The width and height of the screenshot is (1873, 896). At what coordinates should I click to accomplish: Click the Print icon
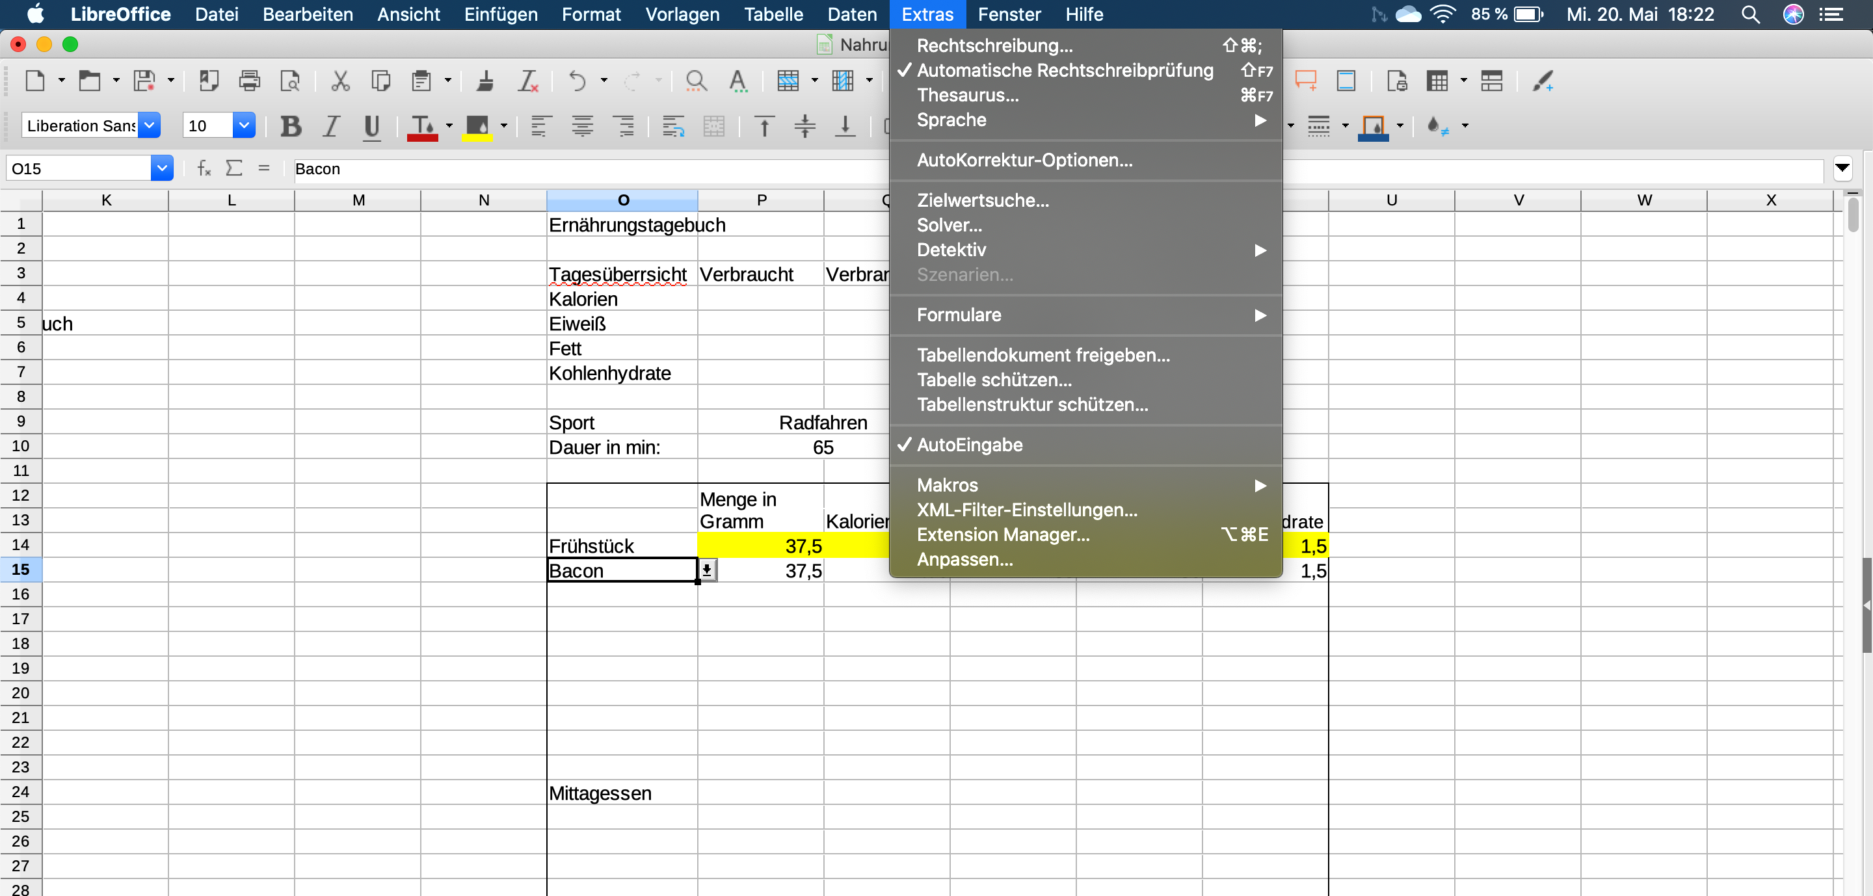pyautogui.click(x=249, y=81)
